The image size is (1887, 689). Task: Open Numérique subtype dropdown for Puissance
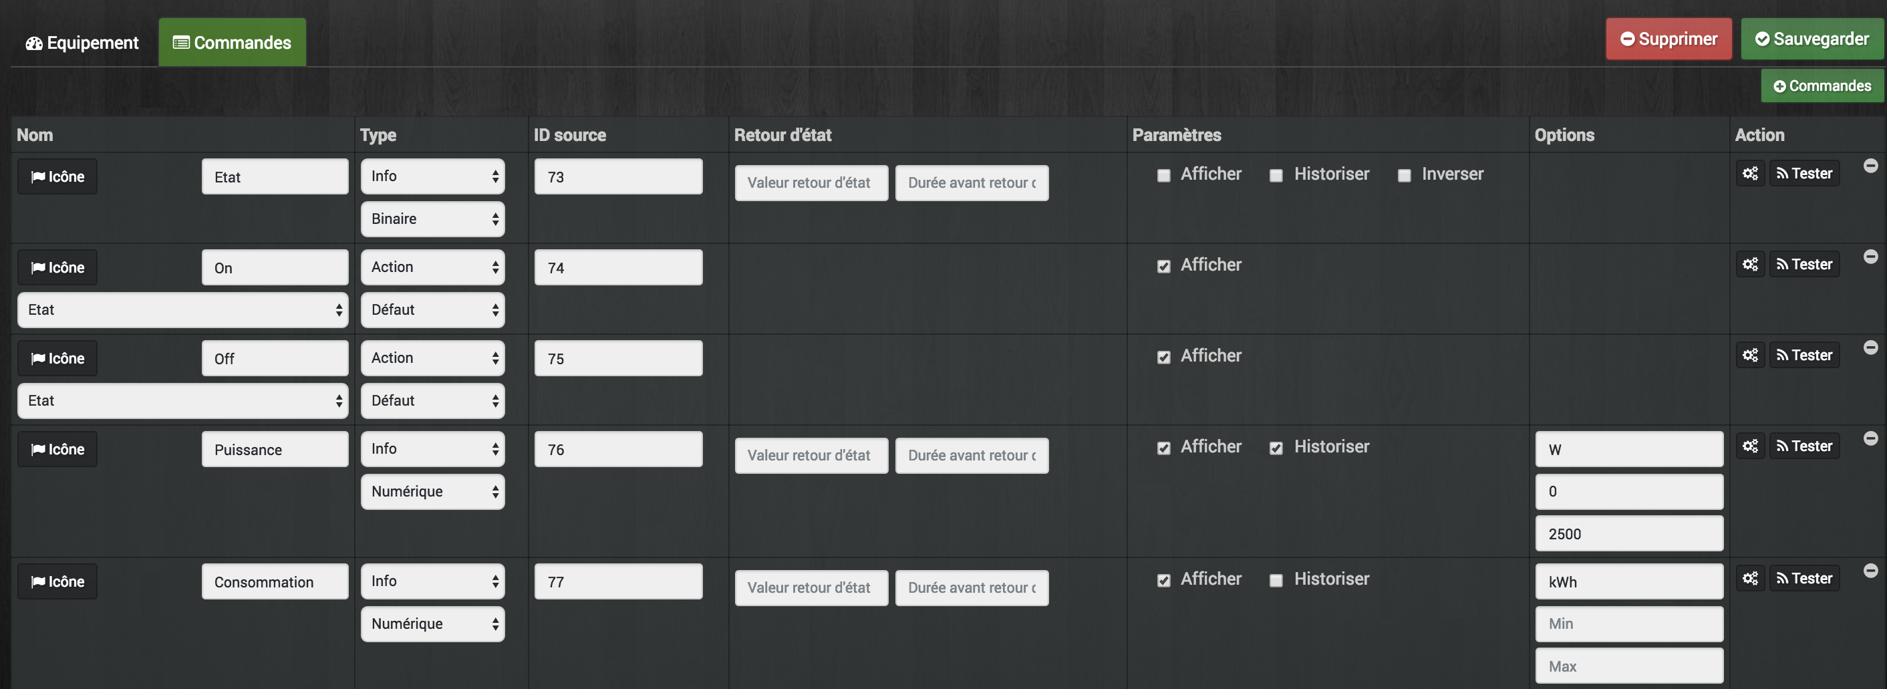[x=433, y=492]
